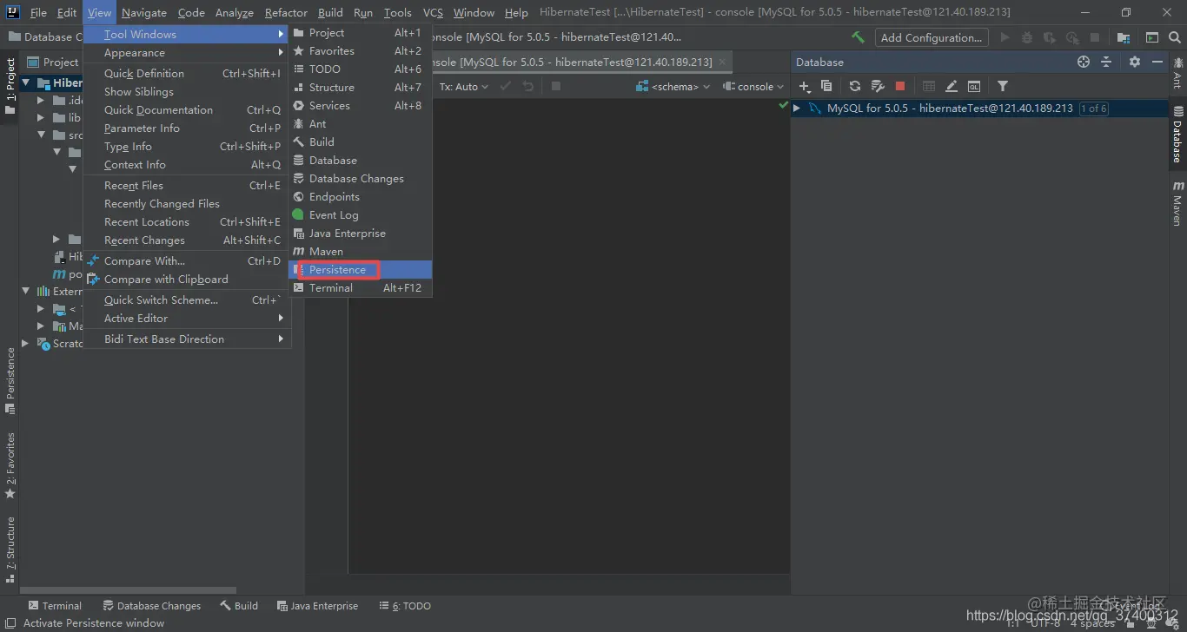This screenshot has width=1187, height=632.
Task: Open Java Enterprise bottom tool button
Action: coord(317,606)
